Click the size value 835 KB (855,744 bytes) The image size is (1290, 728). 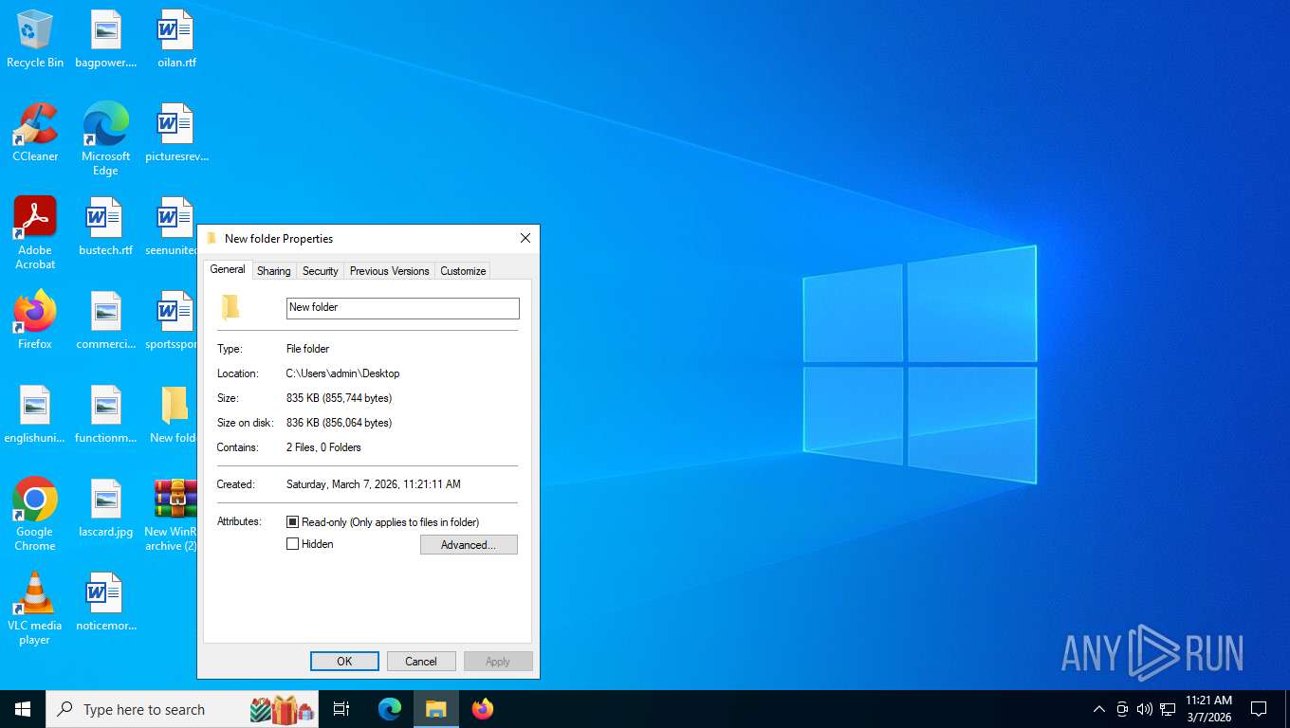(x=340, y=398)
